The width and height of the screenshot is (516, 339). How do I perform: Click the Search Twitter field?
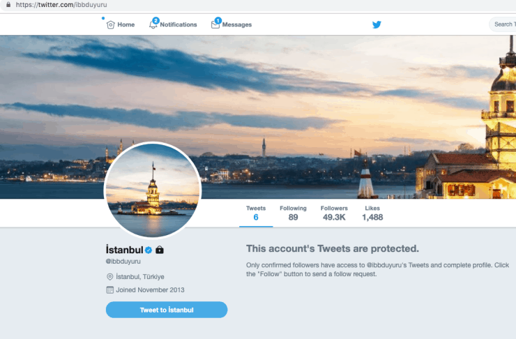point(503,24)
